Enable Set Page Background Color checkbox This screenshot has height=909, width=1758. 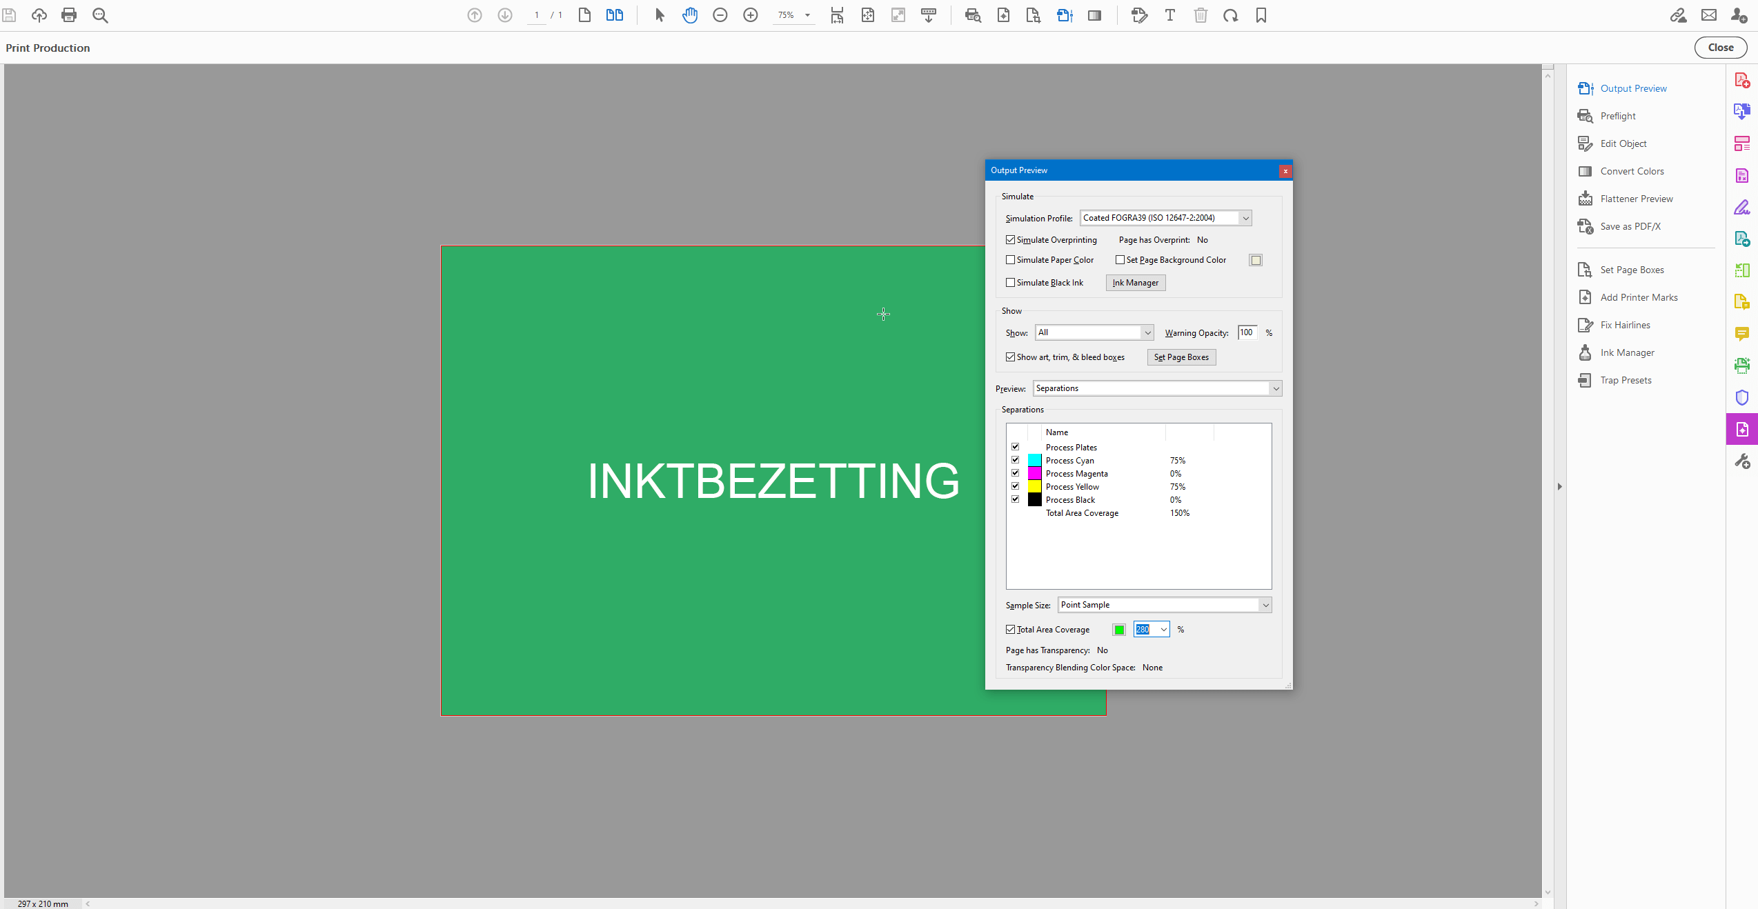coord(1120,260)
